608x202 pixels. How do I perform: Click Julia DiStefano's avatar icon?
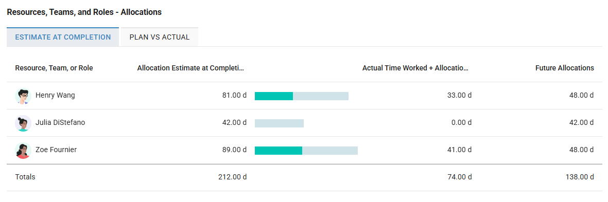pyautogui.click(x=23, y=123)
